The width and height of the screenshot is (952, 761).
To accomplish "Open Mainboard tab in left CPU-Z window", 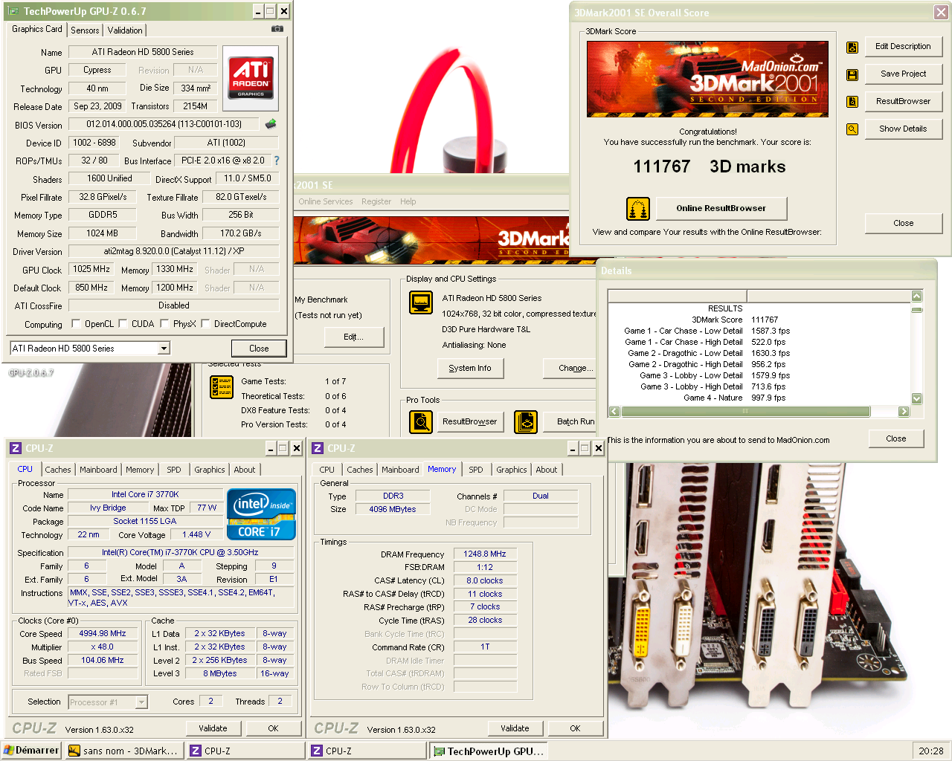I will coord(98,470).
